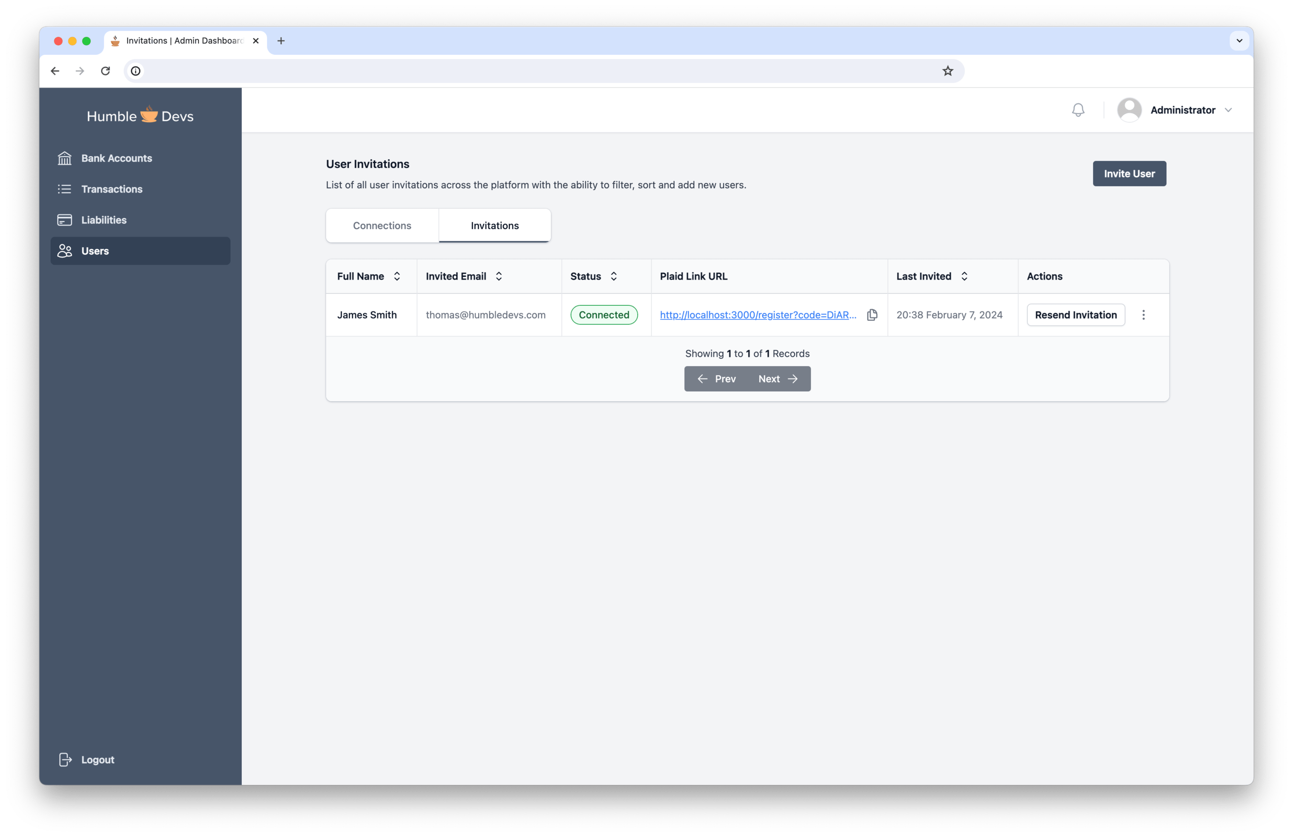Select Users in the sidebar
The height and width of the screenshot is (837, 1293).
(140, 251)
